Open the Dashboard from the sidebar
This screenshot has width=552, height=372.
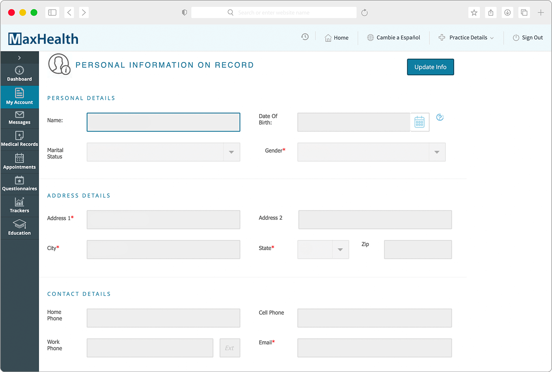coord(19,74)
